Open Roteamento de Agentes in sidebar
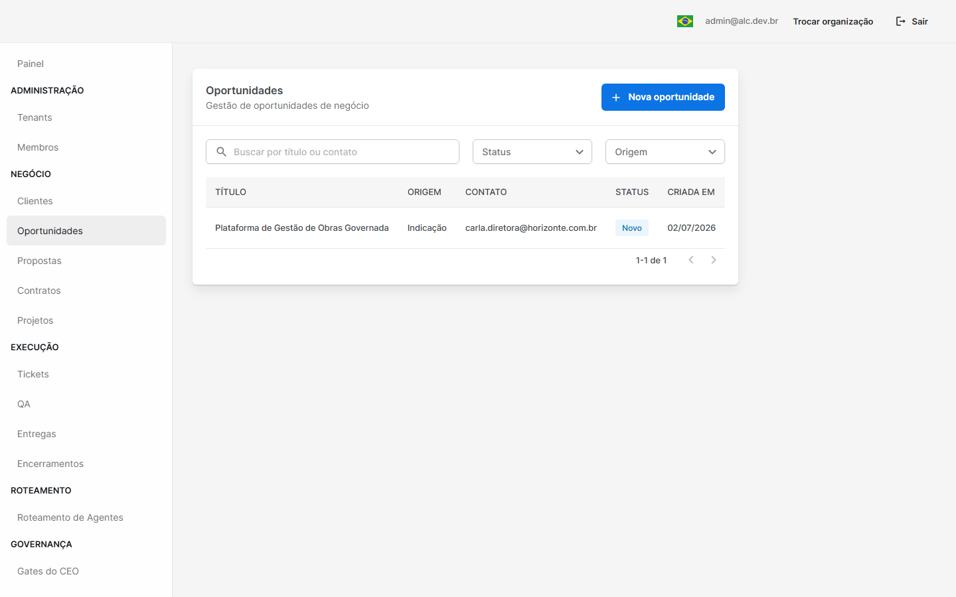Screen dimensions: 956x597 point(86,517)
